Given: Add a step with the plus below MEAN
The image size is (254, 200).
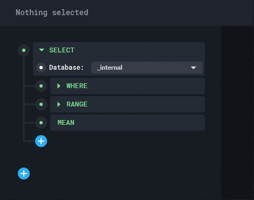Looking at the screenshot, I should [x=41, y=141].
